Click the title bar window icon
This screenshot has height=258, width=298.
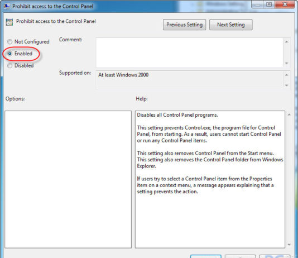point(7,6)
